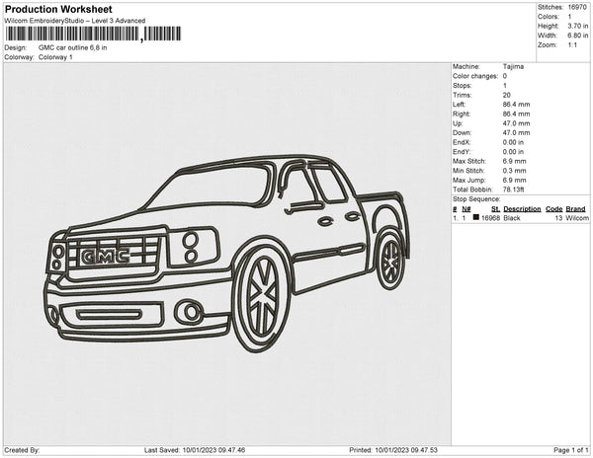
Task: Click the Machine value Tajima
Action: click(x=514, y=67)
